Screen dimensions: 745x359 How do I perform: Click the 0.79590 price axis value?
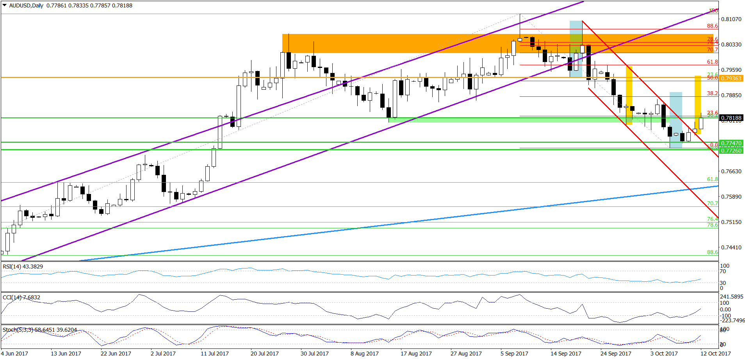731,70
